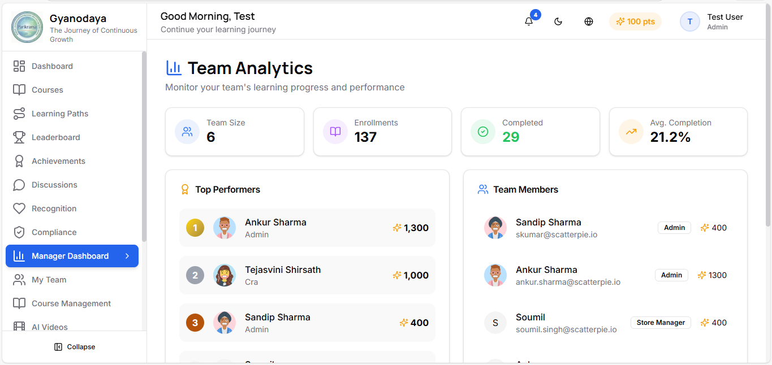Image resolution: width=772 pixels, height=365 pixels.
Task: Click Ankur Sharma's Admin role badge
Action: [x=671, y=275]
